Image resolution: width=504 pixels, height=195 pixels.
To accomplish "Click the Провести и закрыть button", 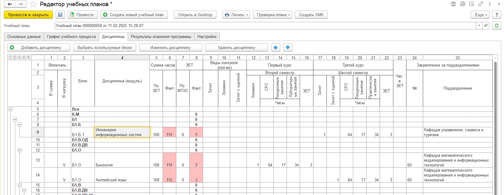I will pos(28,15).
